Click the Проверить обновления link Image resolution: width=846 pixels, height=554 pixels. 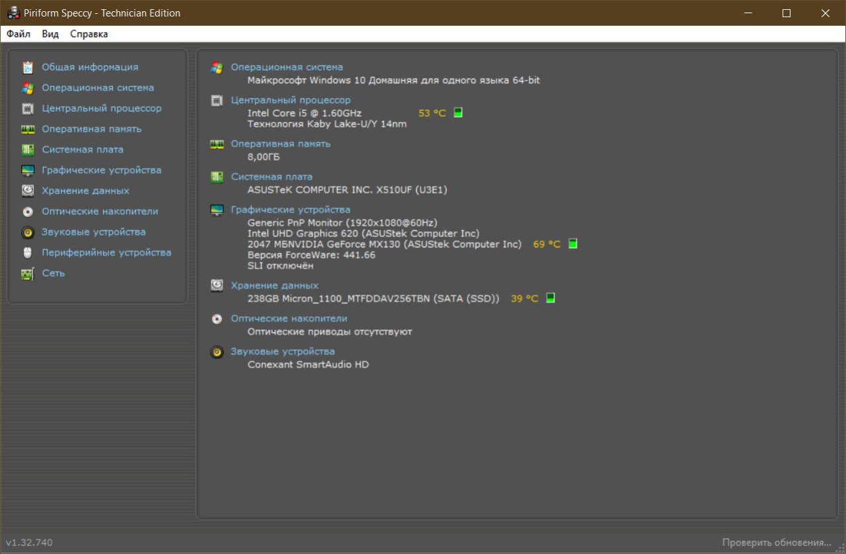(x=777, y=543)
